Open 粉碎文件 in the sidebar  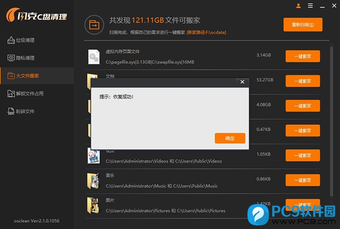pos(21,111)
